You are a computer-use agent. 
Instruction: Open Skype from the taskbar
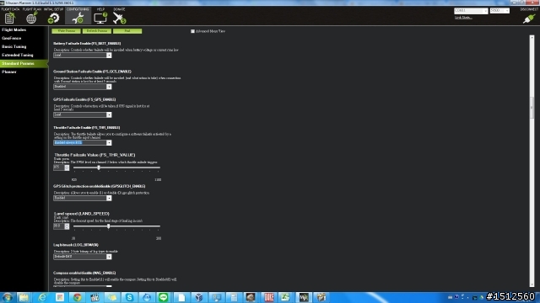129,297
